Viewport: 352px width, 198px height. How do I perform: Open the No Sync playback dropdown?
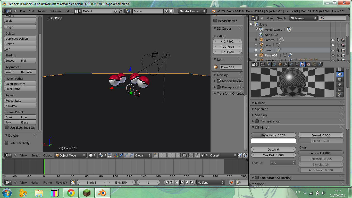211,182
